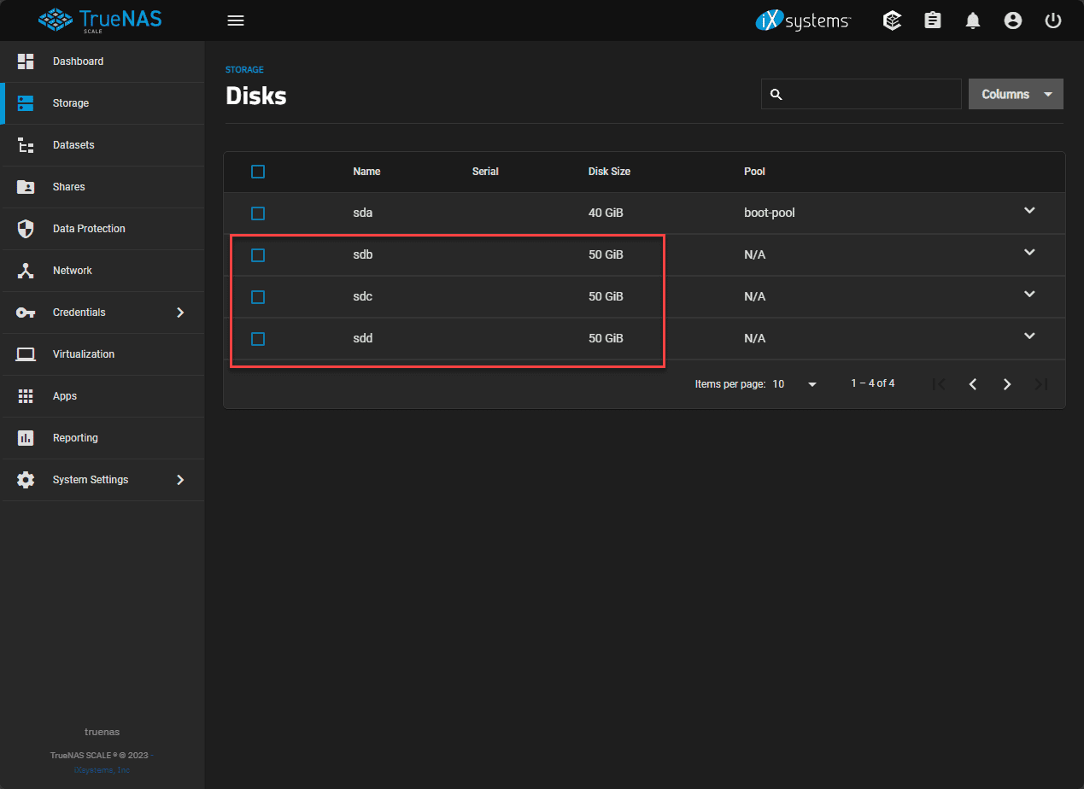The image size is (1084, 789).
Task: Go to Datasets in the sidebar
Action: click(x=73, y=145)
